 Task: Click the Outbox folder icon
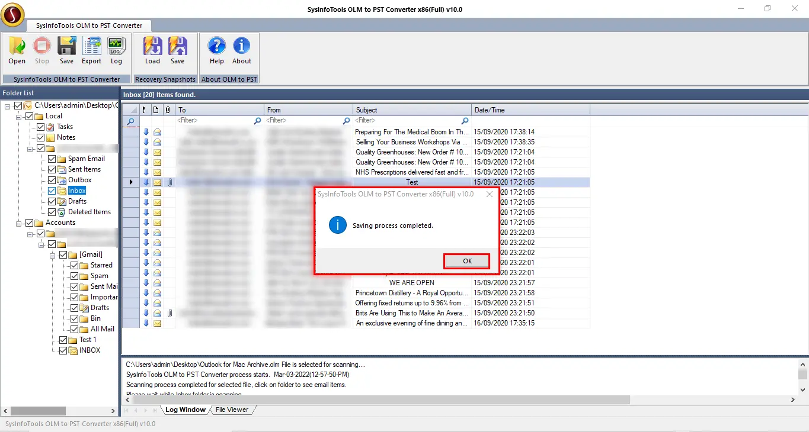coord(62,180)
